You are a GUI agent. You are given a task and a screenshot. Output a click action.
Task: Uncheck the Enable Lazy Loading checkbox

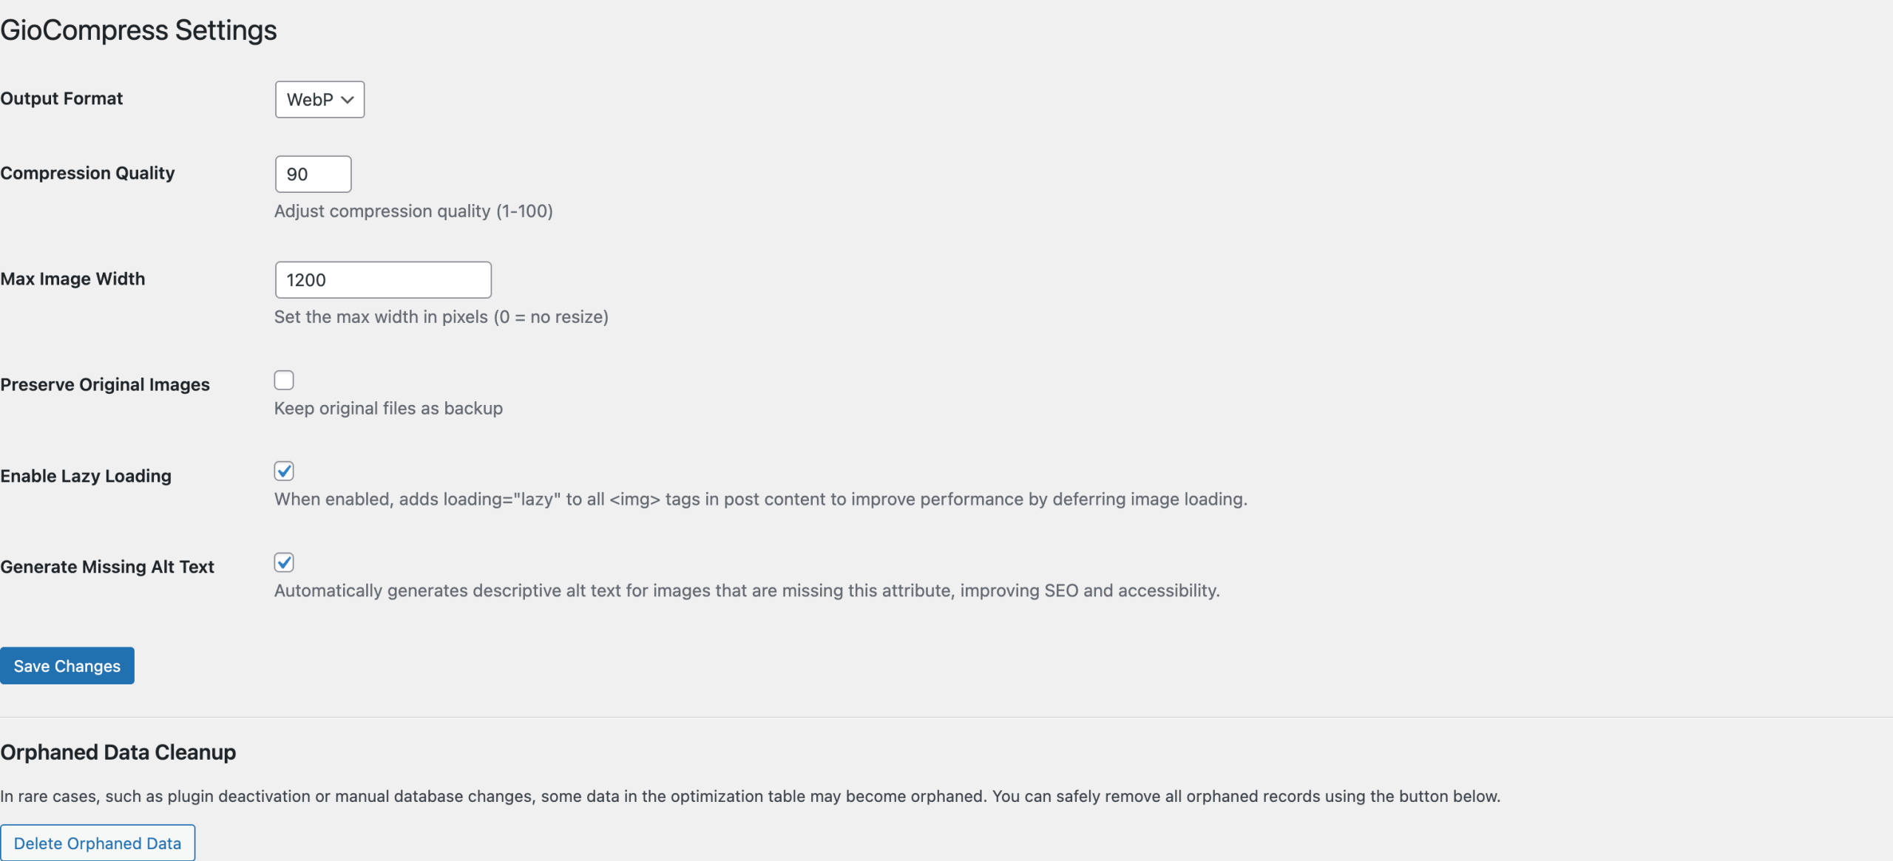coord(284,472)
